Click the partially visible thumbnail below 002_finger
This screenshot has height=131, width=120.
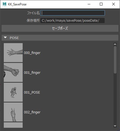(13, 125)
